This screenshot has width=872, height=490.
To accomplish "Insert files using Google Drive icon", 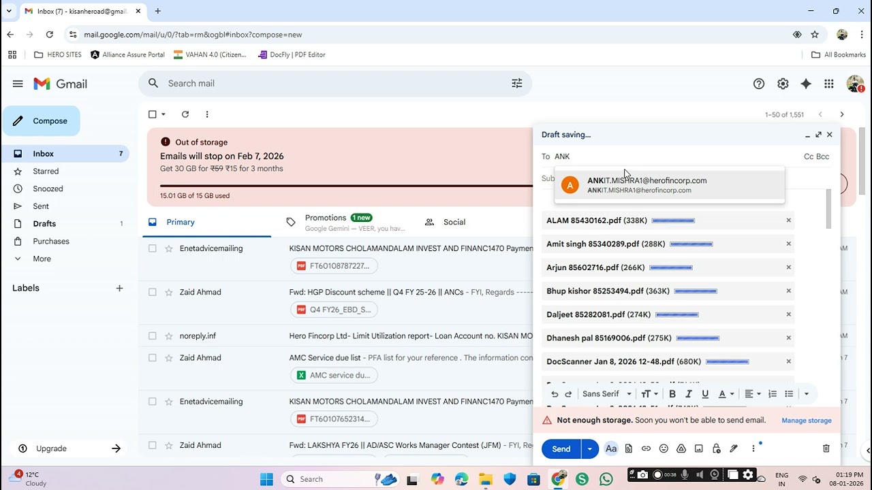I will [x=681, y=448].
